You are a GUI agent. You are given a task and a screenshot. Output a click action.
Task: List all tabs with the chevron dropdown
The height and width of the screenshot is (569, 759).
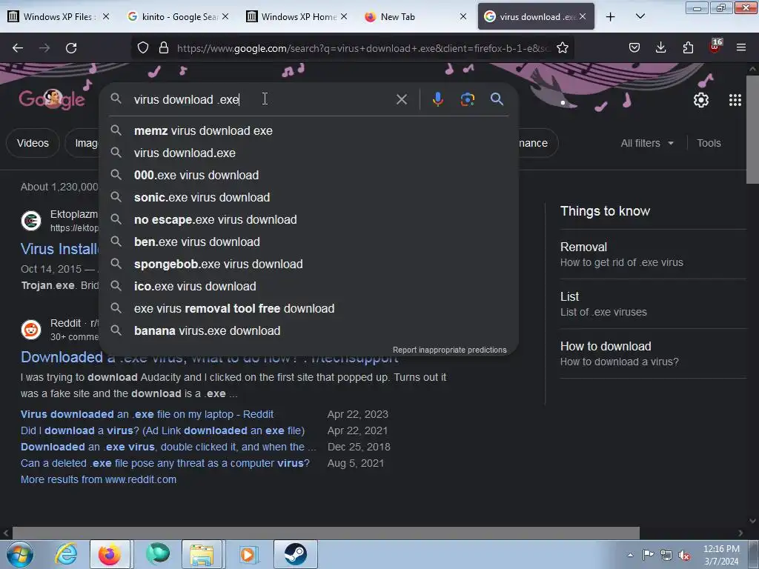pos(640,16)
